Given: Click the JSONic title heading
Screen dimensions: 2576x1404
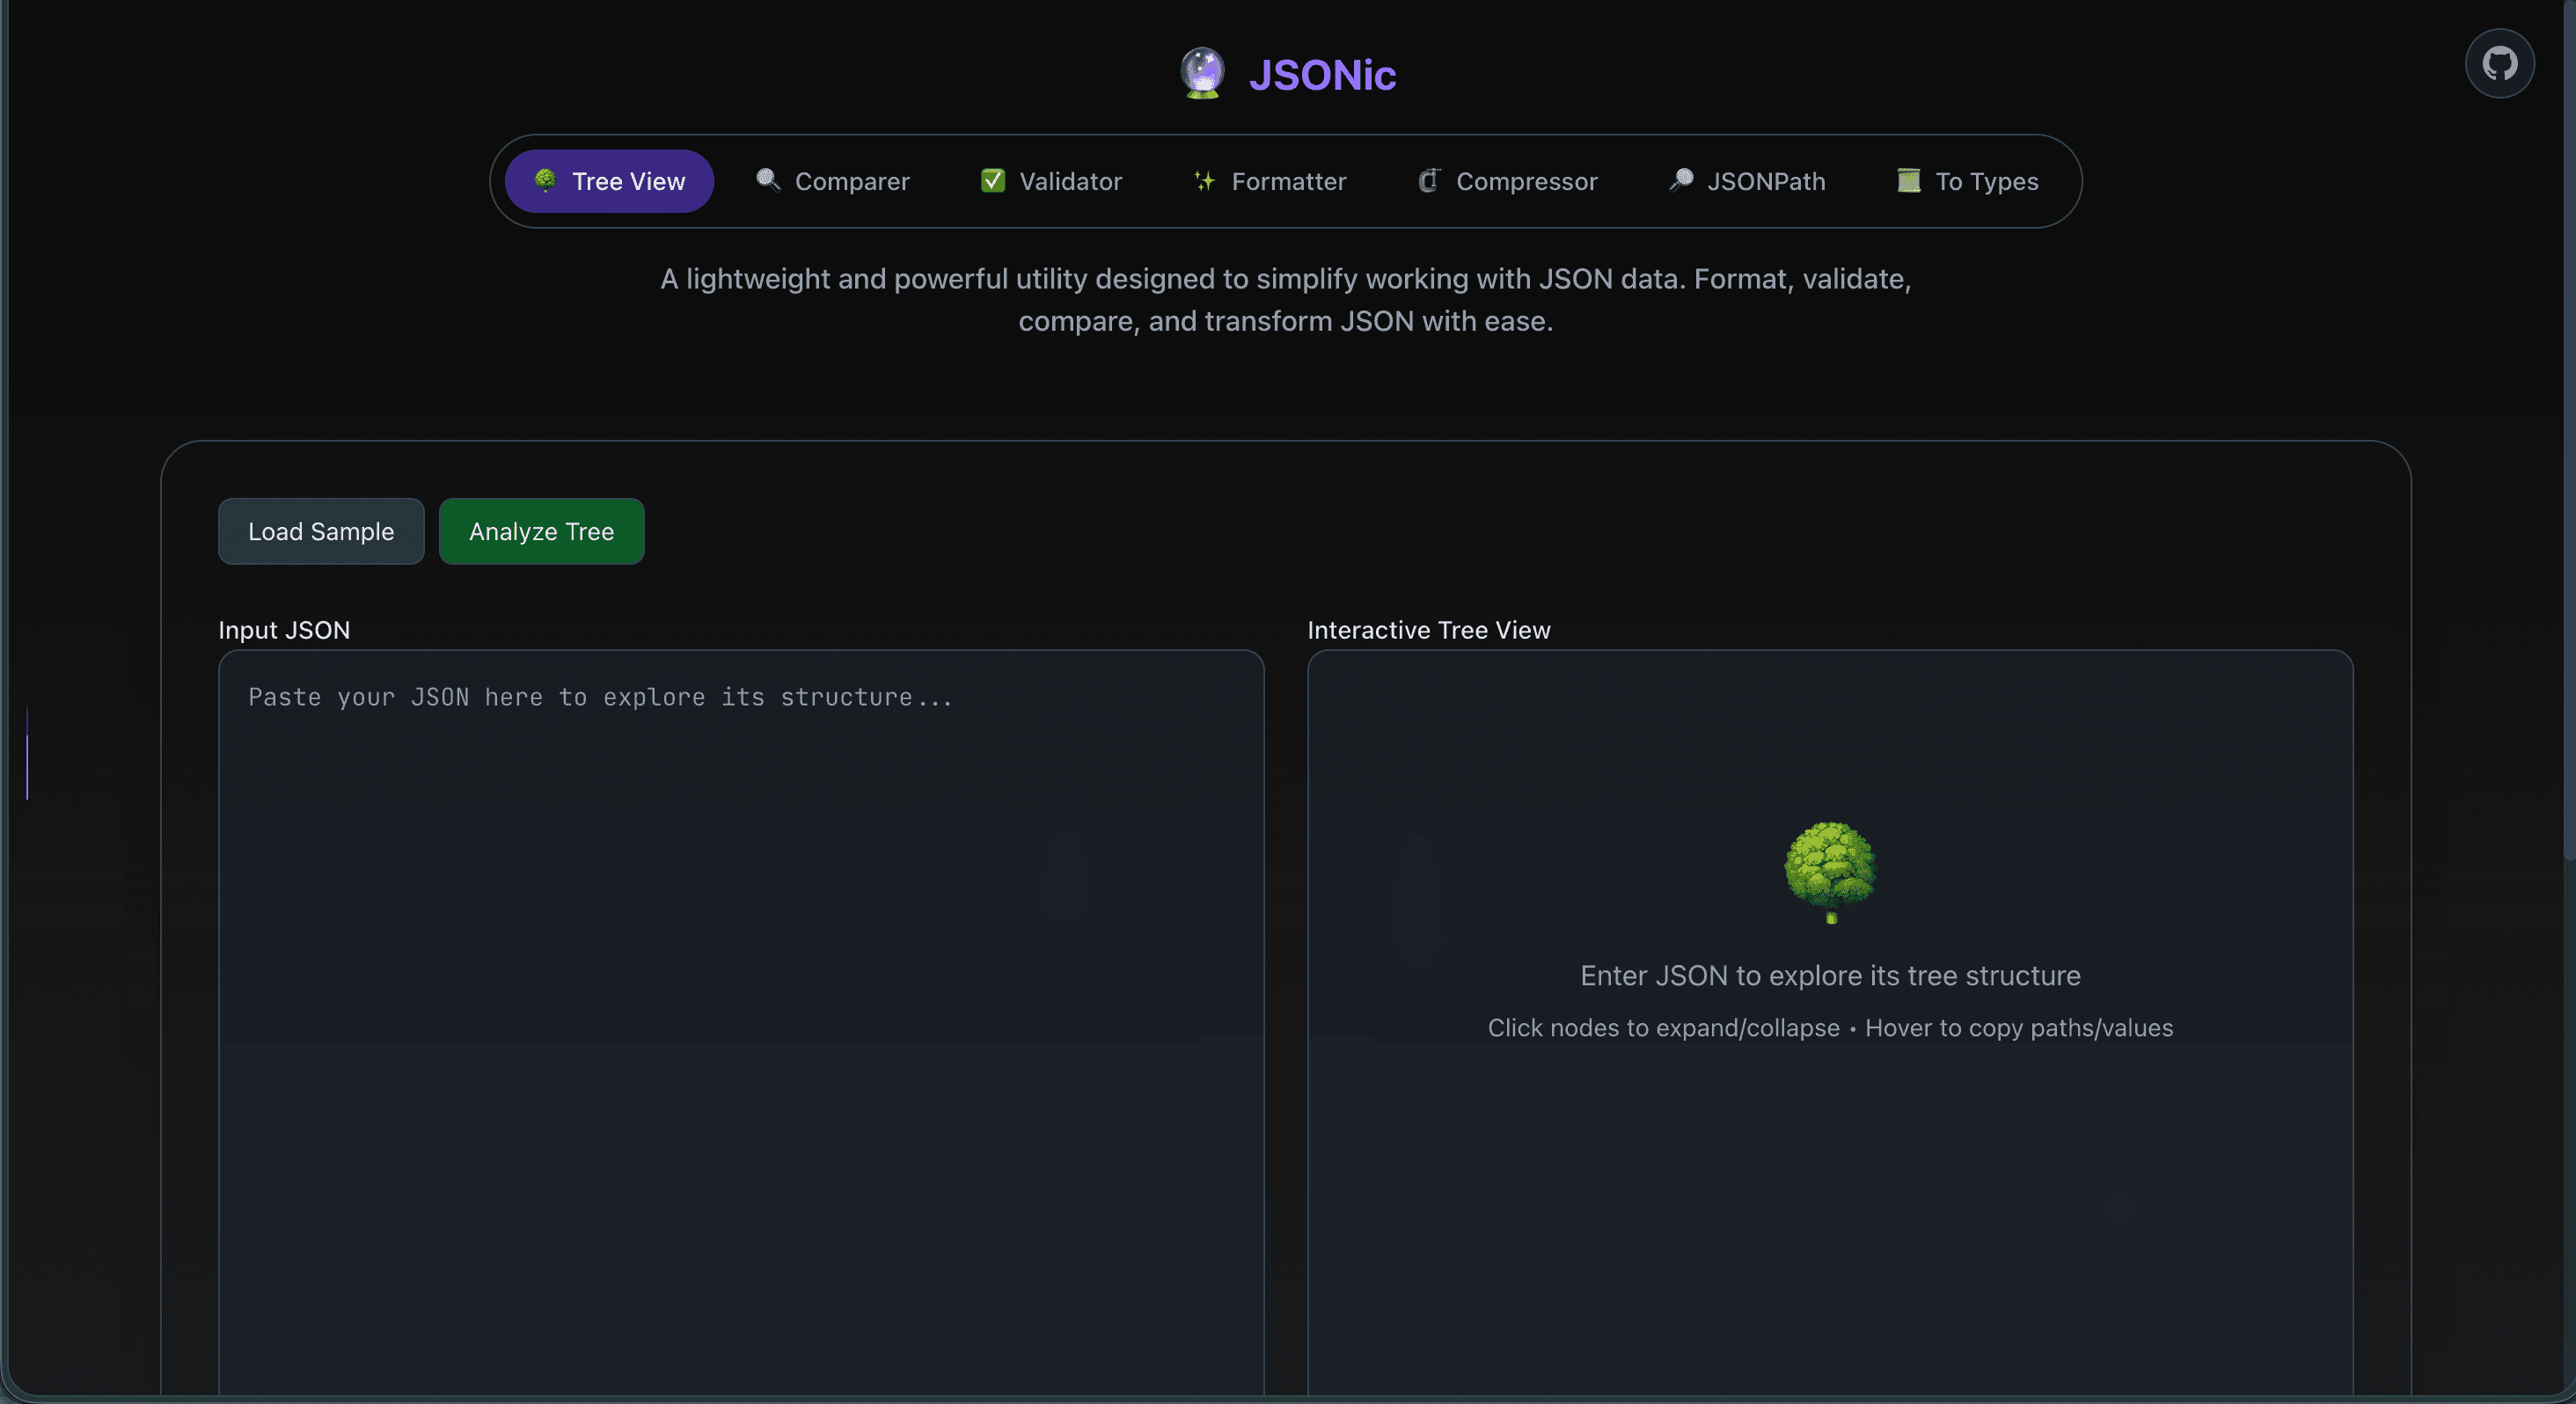Looking at the screenshot, I should pos(1322,73).
